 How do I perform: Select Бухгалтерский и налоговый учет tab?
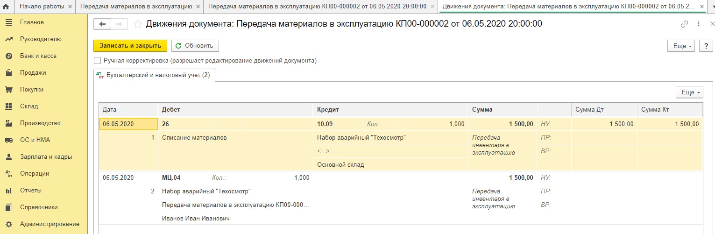(x=154, y=75)
